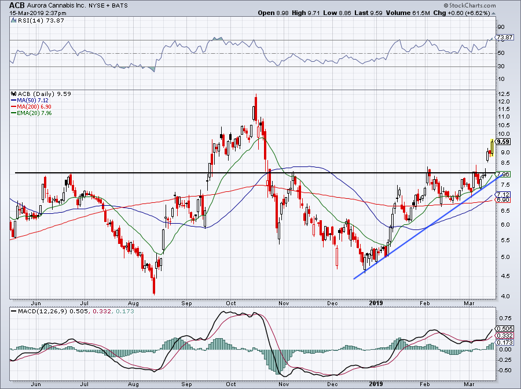Click the 0.332 signal tag on the MACD axis
The image size is (521, 389).
click(x=505, y=336)
